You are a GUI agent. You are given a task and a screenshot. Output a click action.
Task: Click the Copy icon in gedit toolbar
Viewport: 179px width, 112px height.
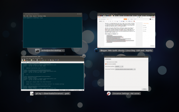tap(51, 60)
